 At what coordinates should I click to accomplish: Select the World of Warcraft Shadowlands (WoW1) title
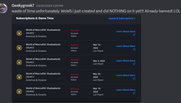pos(43,75)
